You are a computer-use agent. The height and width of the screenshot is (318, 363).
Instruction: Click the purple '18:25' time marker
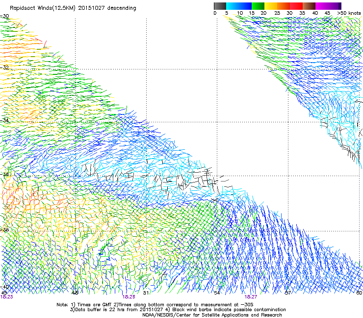(7, 297)
